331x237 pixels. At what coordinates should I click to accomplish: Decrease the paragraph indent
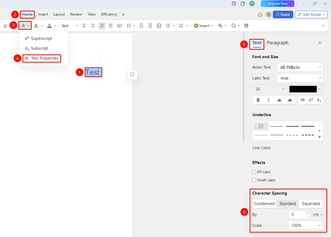point(141,26)
